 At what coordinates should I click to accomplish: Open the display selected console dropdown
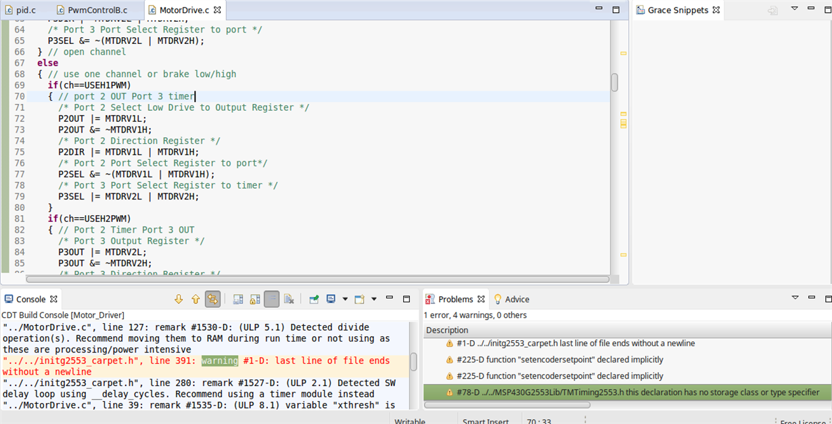(x=345, y=299)
